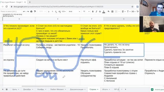The image size is (164, 92).
Task: Open the fill color picker
Action: [x=108, y=11]
